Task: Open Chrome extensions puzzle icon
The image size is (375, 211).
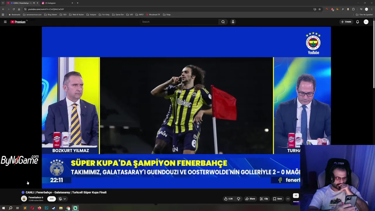Action: pyautogui.click(x=353, y=9)
